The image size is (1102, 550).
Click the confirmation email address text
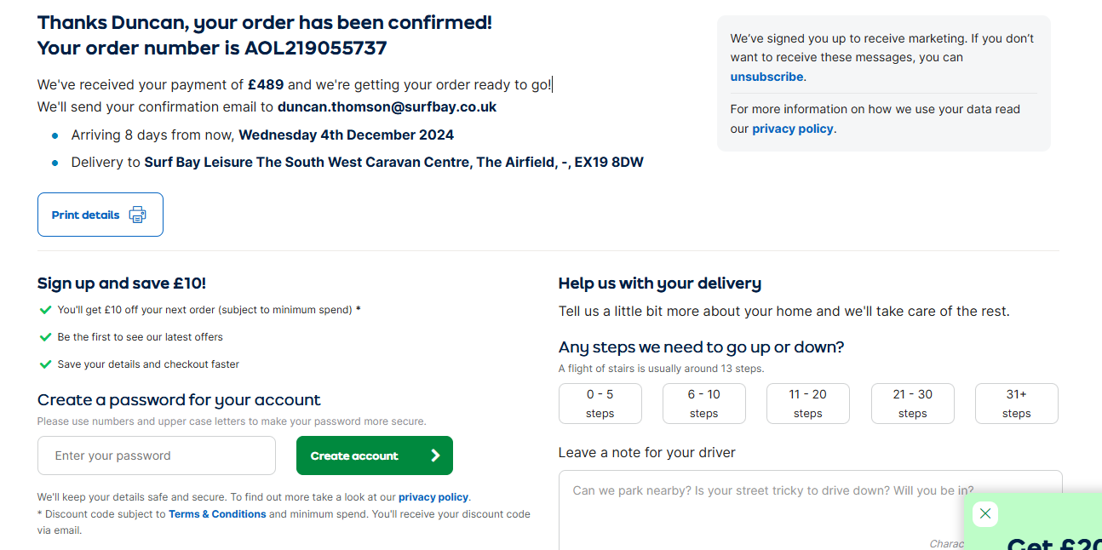point(387,107)
